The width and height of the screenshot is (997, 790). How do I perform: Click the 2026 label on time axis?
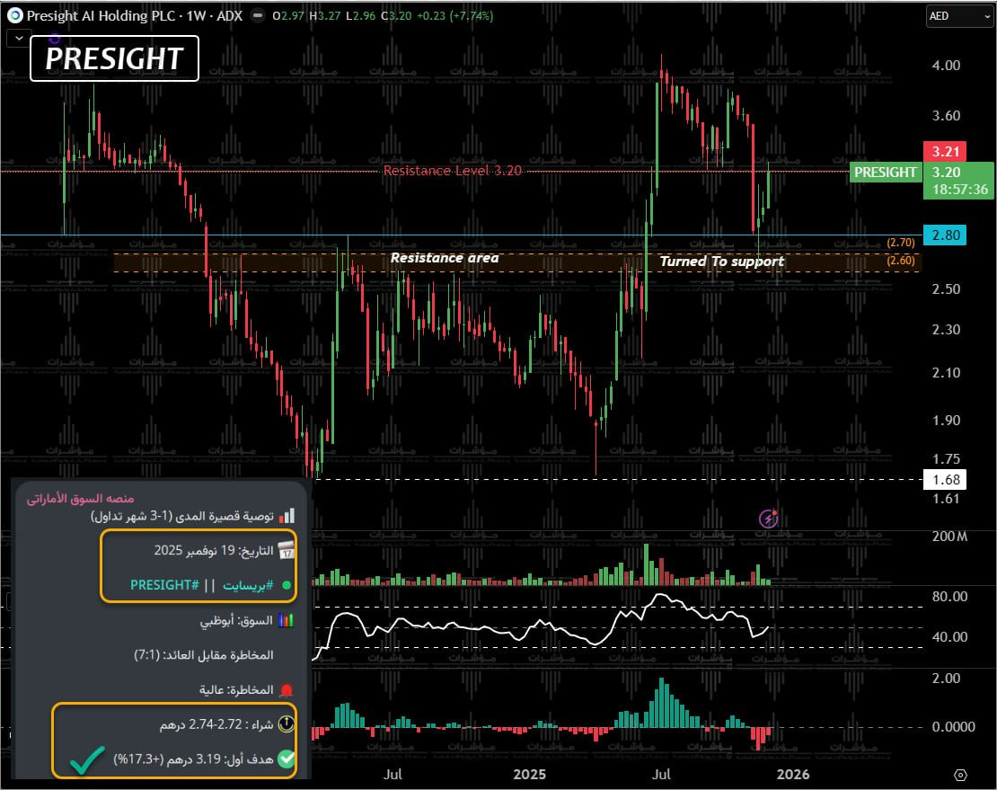tap(793, 774)
